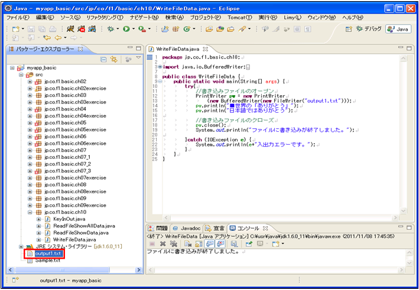
Task: Open the Run button dropdown arrow
Action: 134,28
